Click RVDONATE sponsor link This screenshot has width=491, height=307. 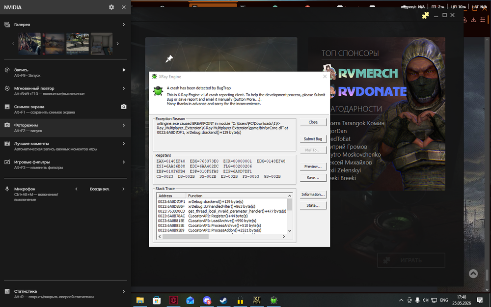click(372, 91)
